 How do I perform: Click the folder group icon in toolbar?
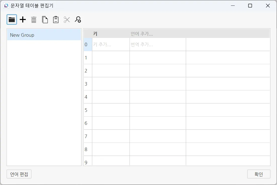[12, 20]
